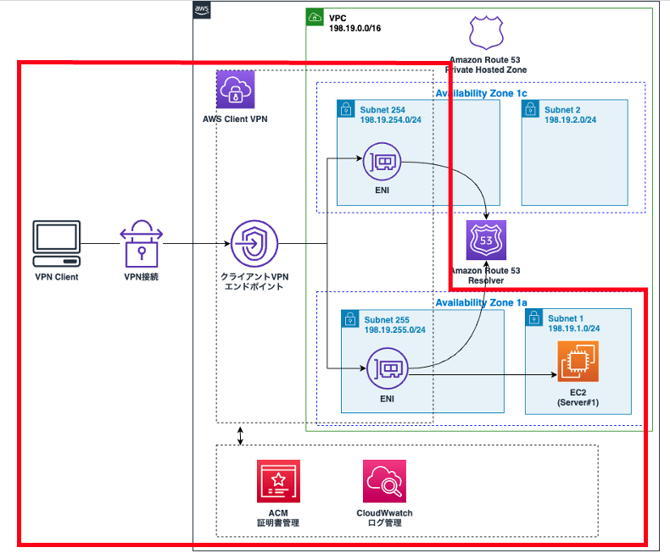Image resolution: width=670 pixels, height=553 pixels.
Task: Select the EC2 Server#1 icon
Action: click(578, 362)
